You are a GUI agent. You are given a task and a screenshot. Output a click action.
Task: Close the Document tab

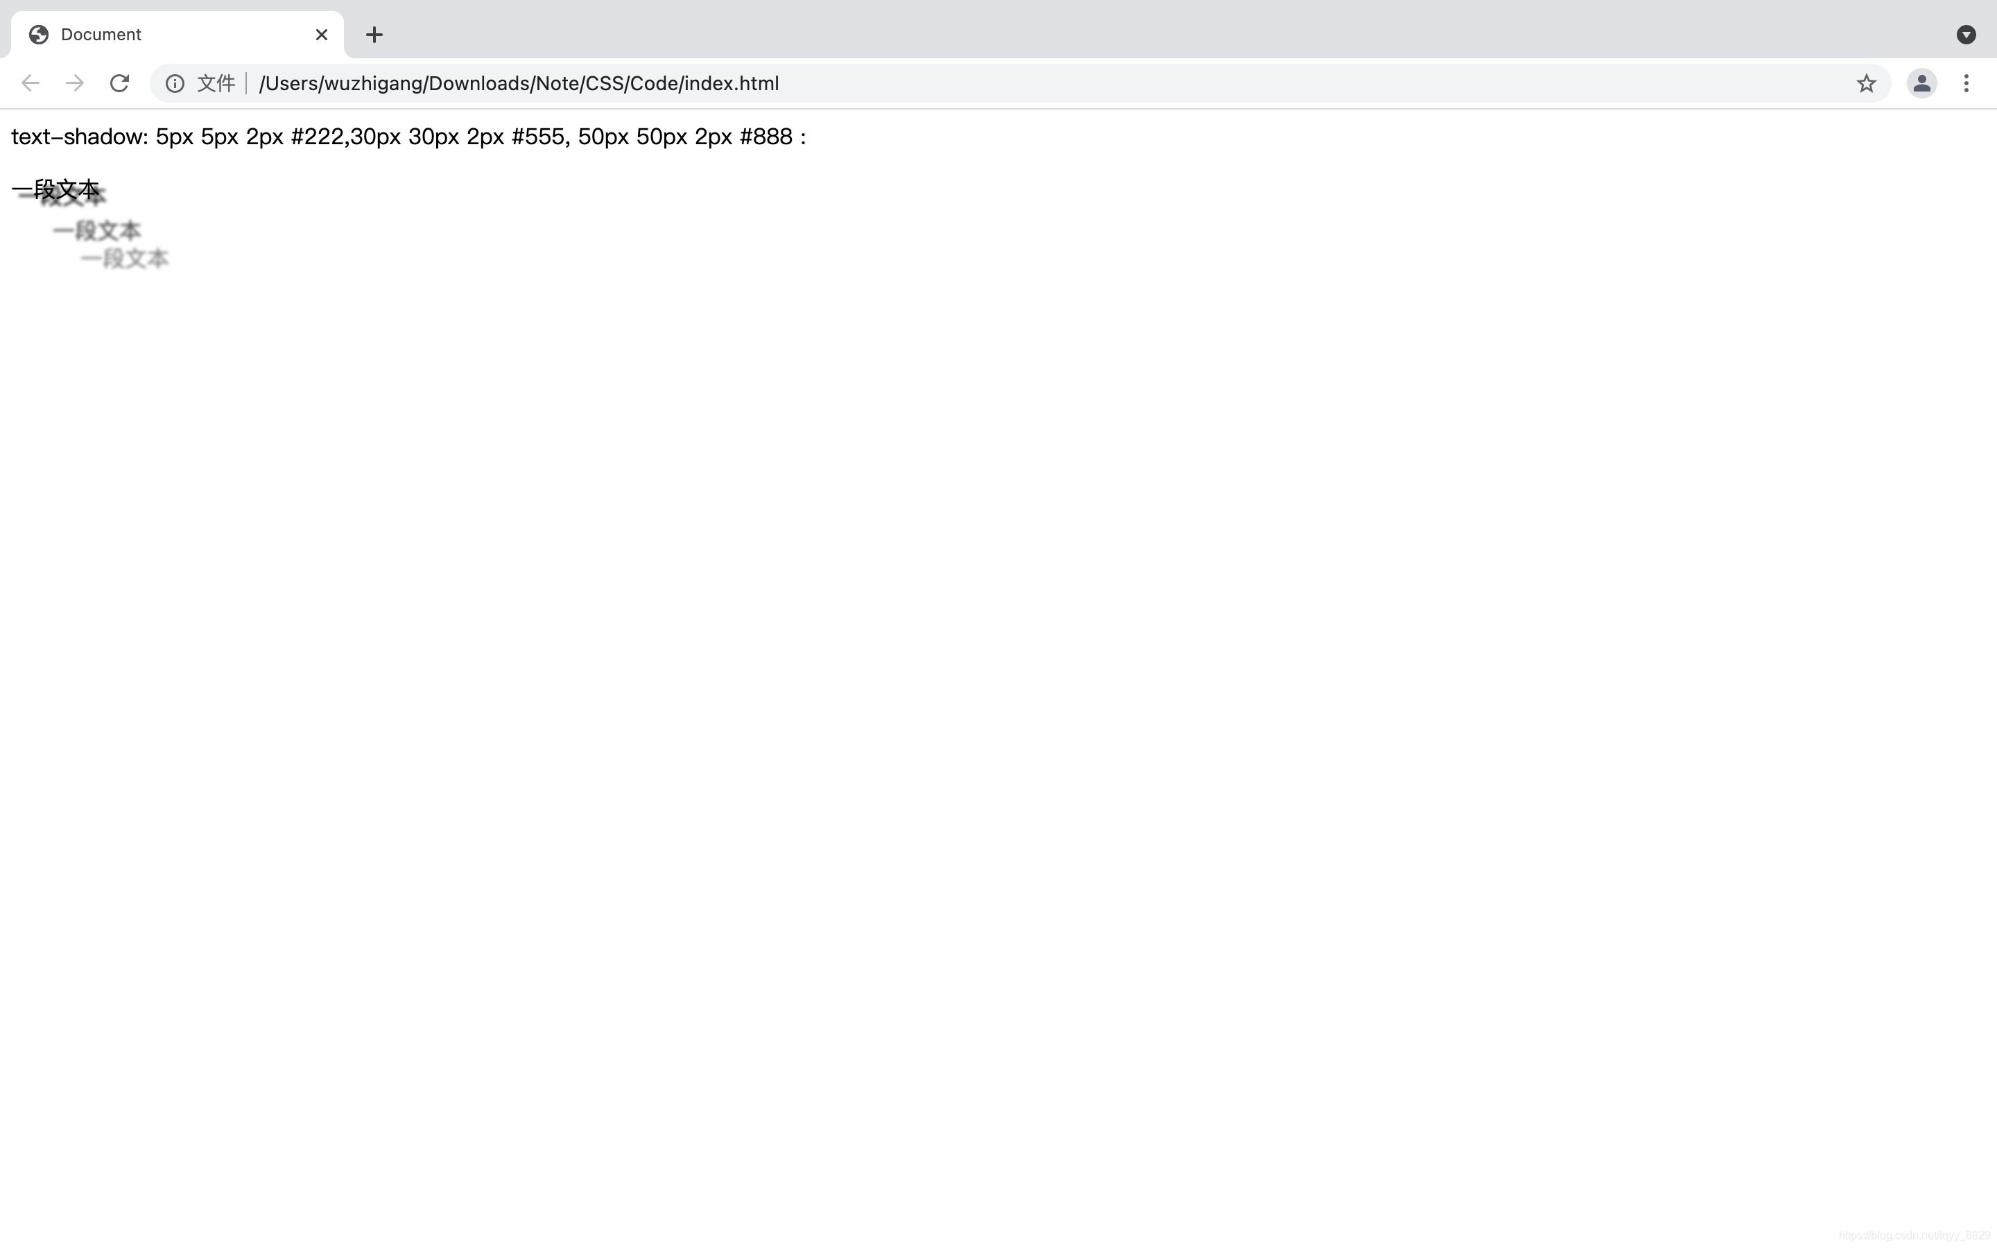tap(321, 35)
